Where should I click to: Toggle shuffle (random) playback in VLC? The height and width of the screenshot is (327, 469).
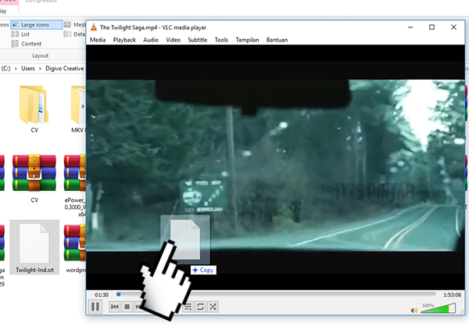213,307
